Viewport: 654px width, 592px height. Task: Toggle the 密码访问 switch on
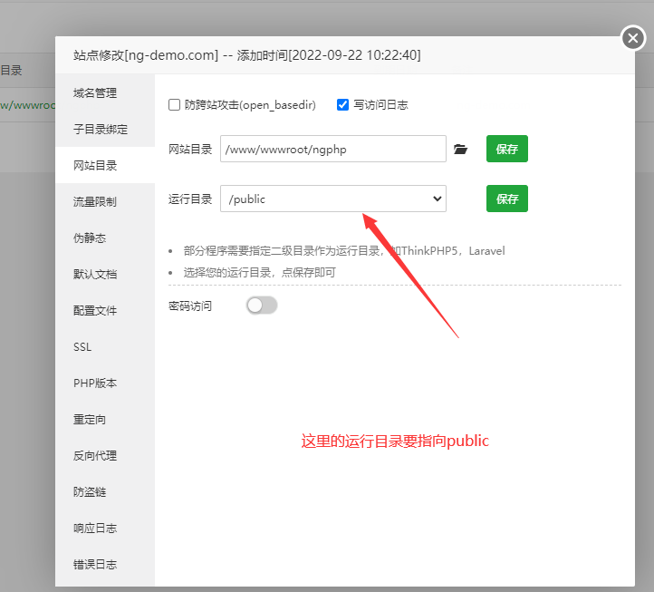[x=261, y=306]
